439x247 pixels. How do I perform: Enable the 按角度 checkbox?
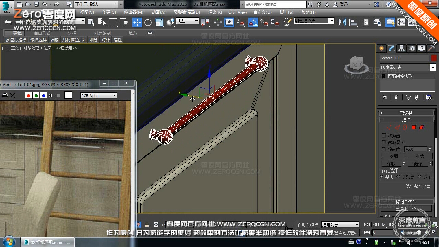point(384,149)
